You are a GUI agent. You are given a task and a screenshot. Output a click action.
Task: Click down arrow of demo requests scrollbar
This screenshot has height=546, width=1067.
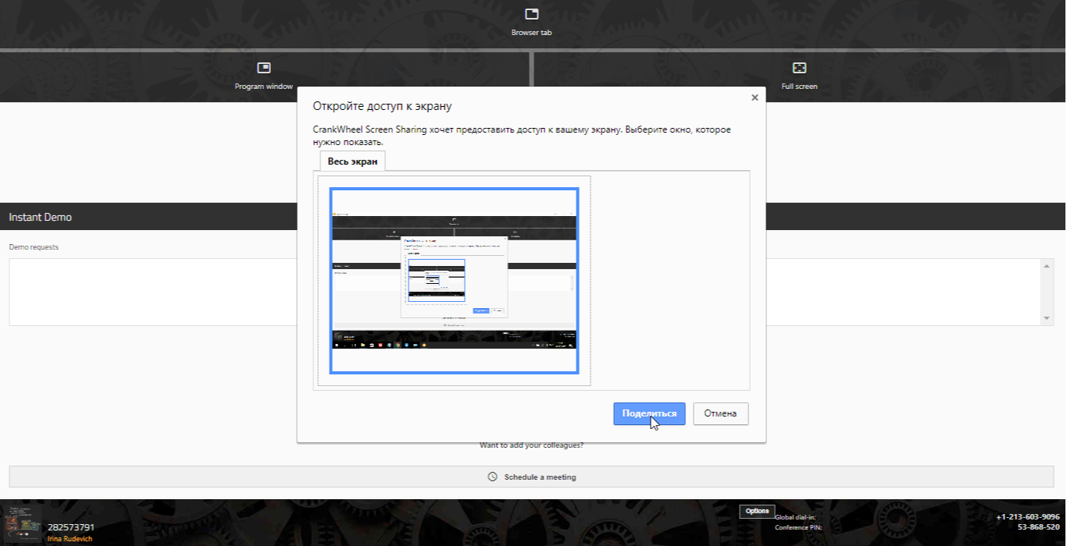pyautogui.click(x=1047, y=318)
